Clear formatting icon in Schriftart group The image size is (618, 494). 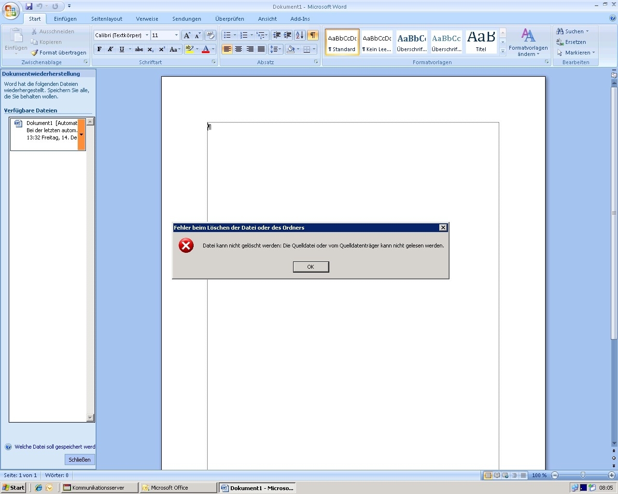(x=210, y=35)
